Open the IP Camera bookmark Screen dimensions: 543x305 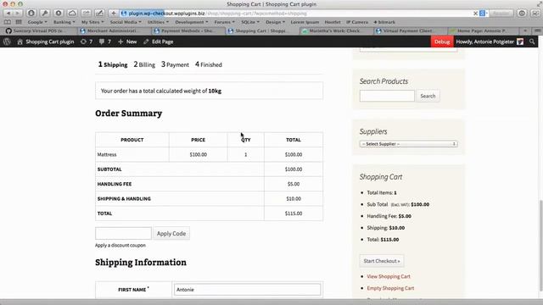pos(357,22)
